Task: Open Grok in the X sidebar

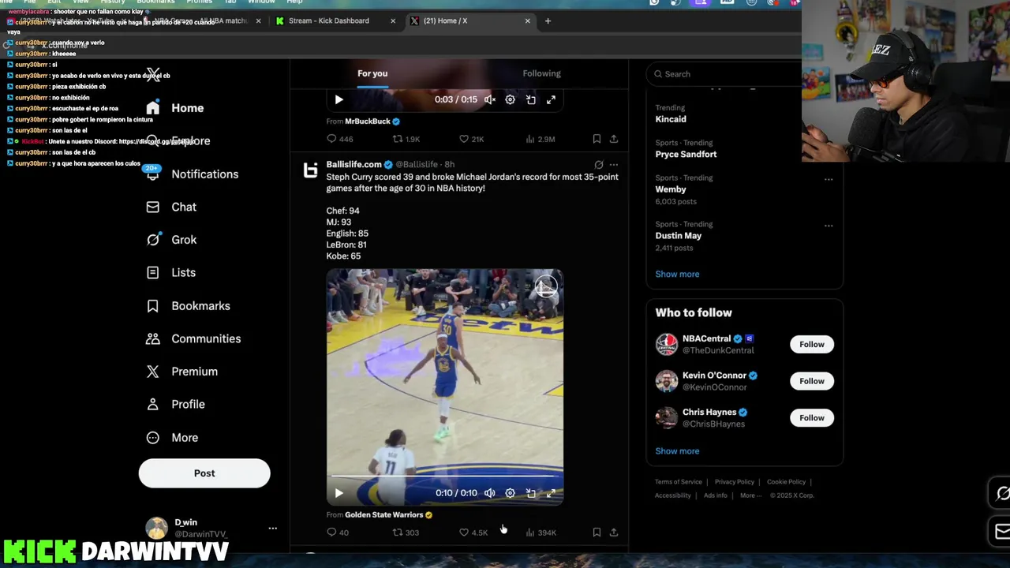Action: [171, 240]
